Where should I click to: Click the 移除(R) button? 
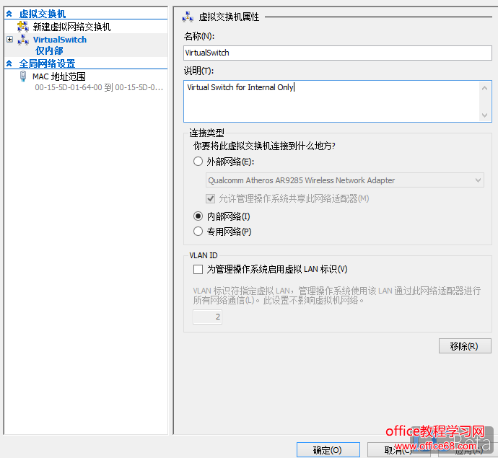click(465, 346)
